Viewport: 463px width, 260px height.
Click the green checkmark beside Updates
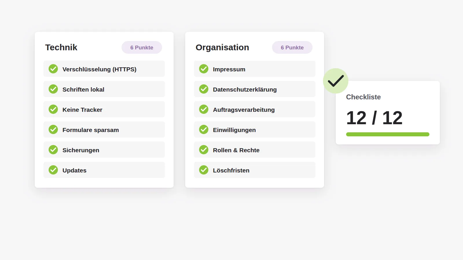[x=53, y=170]
